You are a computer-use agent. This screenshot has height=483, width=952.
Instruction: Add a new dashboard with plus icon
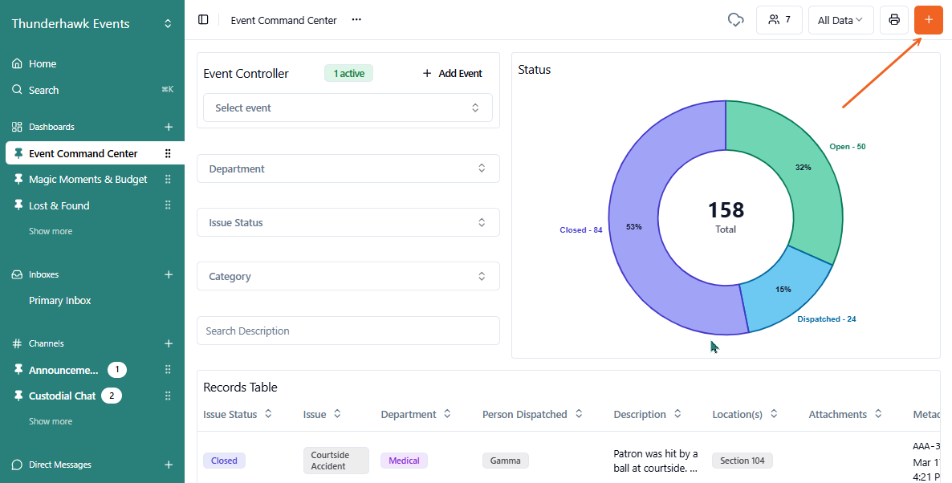[169, 127]
